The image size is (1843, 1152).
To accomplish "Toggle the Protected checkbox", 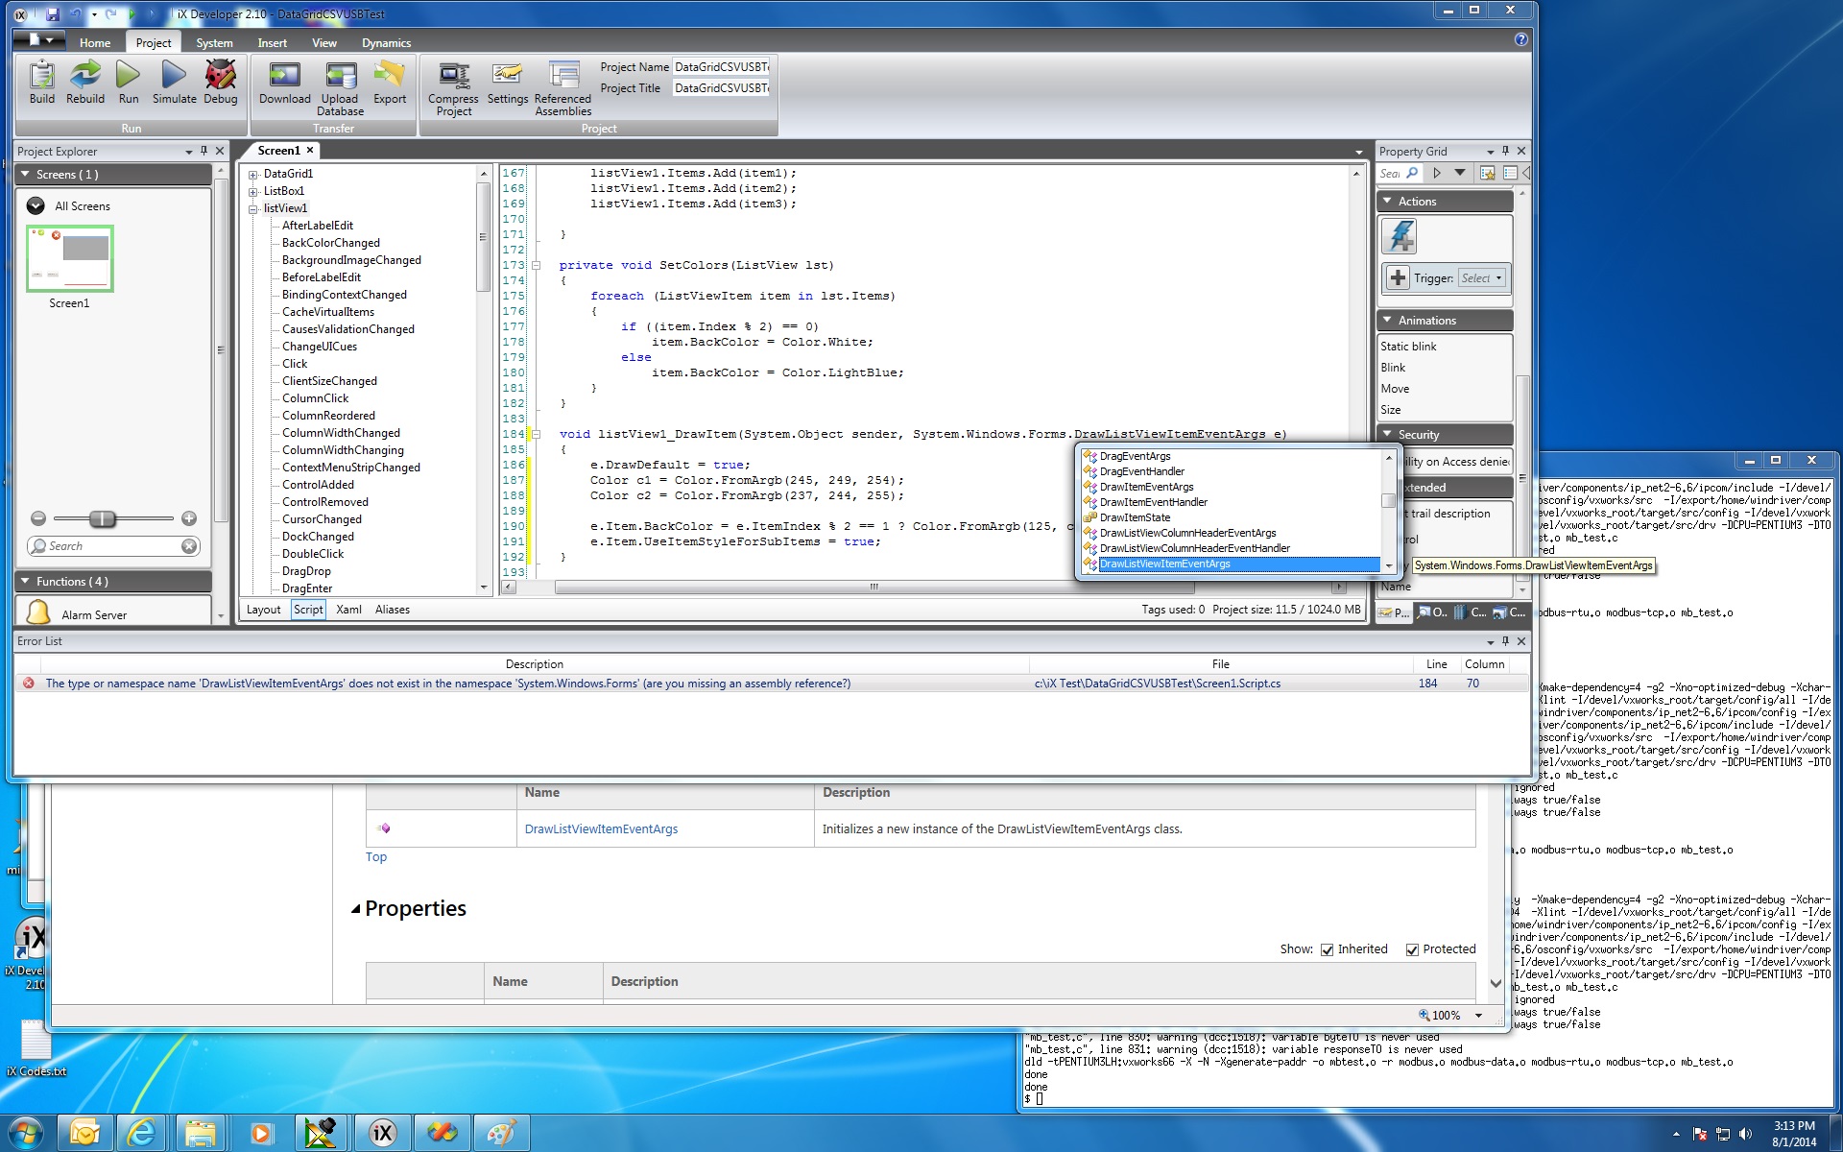I will pos(1412,949).
